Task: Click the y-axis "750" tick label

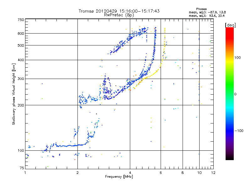Action: [21, 20]
